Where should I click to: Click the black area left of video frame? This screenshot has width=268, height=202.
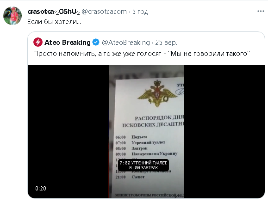tap(68, 131)
